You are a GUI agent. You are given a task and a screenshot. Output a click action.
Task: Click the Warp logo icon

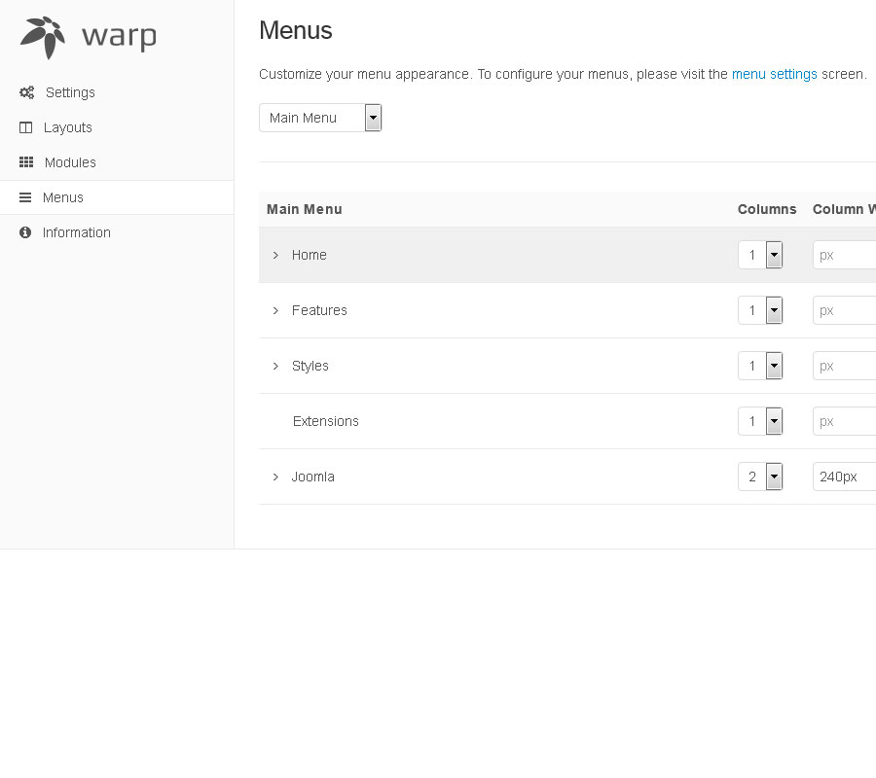tap(43, 37)
